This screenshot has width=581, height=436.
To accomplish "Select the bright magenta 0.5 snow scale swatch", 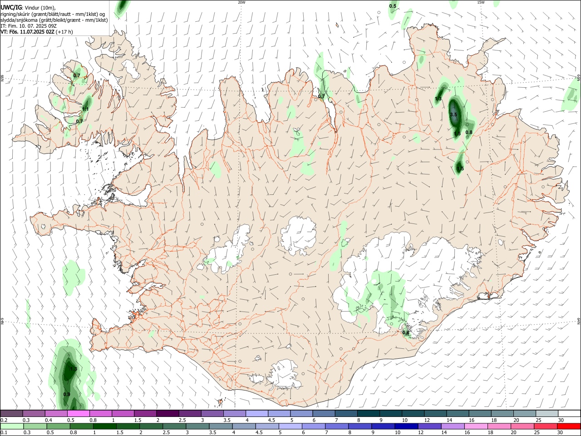I will click(x=79, y=413).
